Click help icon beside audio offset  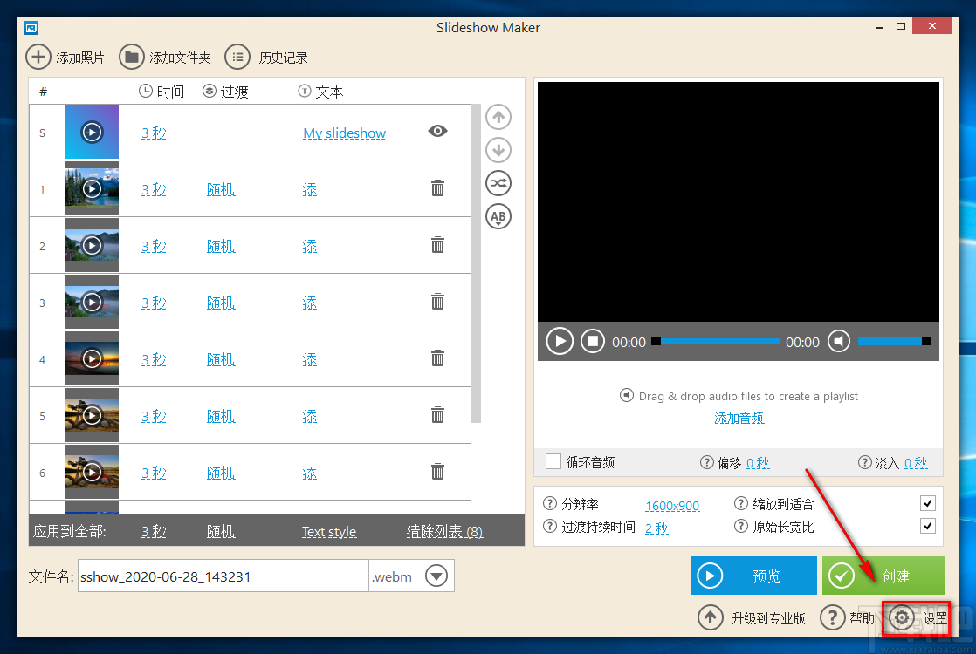pyautogui.click(x=706, y=462)
